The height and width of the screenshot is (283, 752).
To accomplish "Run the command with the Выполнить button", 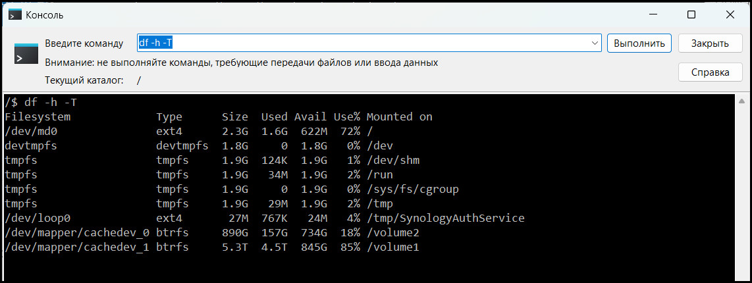I will click(639, 43).
